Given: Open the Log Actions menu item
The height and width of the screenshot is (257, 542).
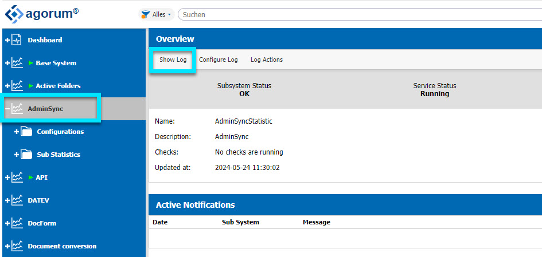Looking at the screenshot, I should tap(267, 60).
